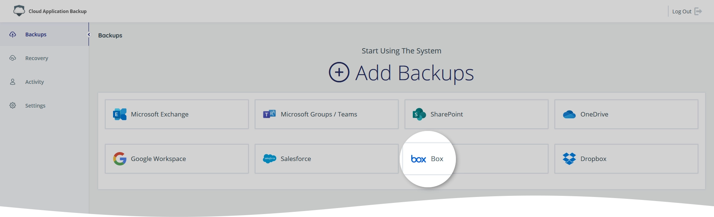The image size is (714, 217).
Task: Click the Box logo icon
Action: pos(418,159)
